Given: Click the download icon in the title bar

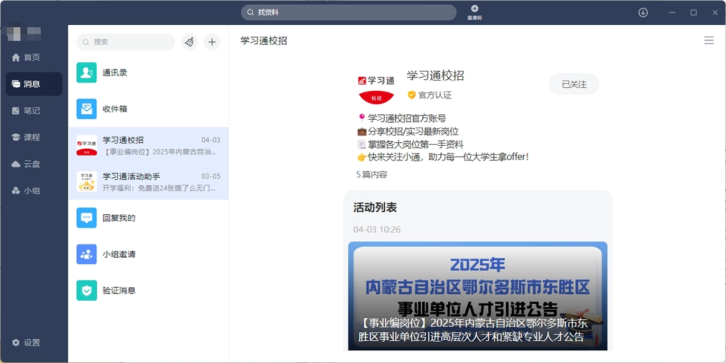Looking at the screenshot, I should click(x=643, y=11).
